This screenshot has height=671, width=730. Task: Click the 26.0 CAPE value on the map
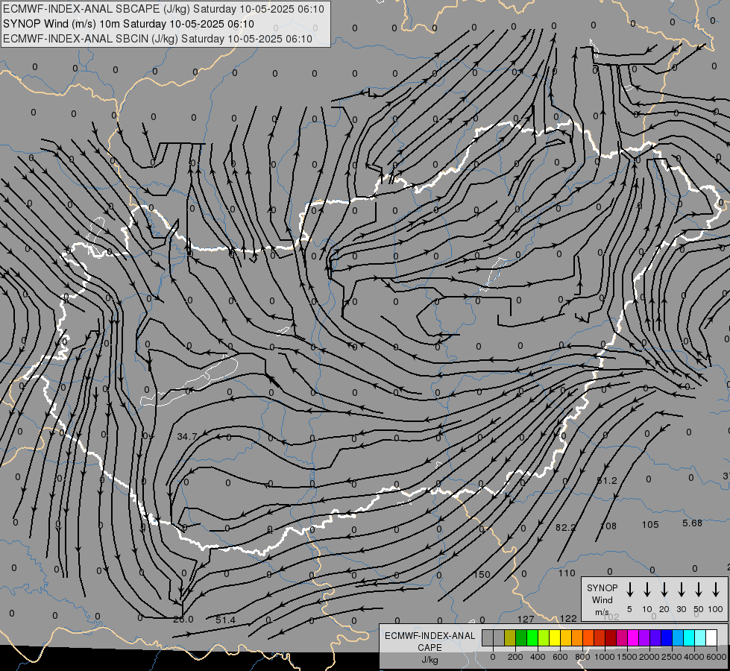pos(183,620)
